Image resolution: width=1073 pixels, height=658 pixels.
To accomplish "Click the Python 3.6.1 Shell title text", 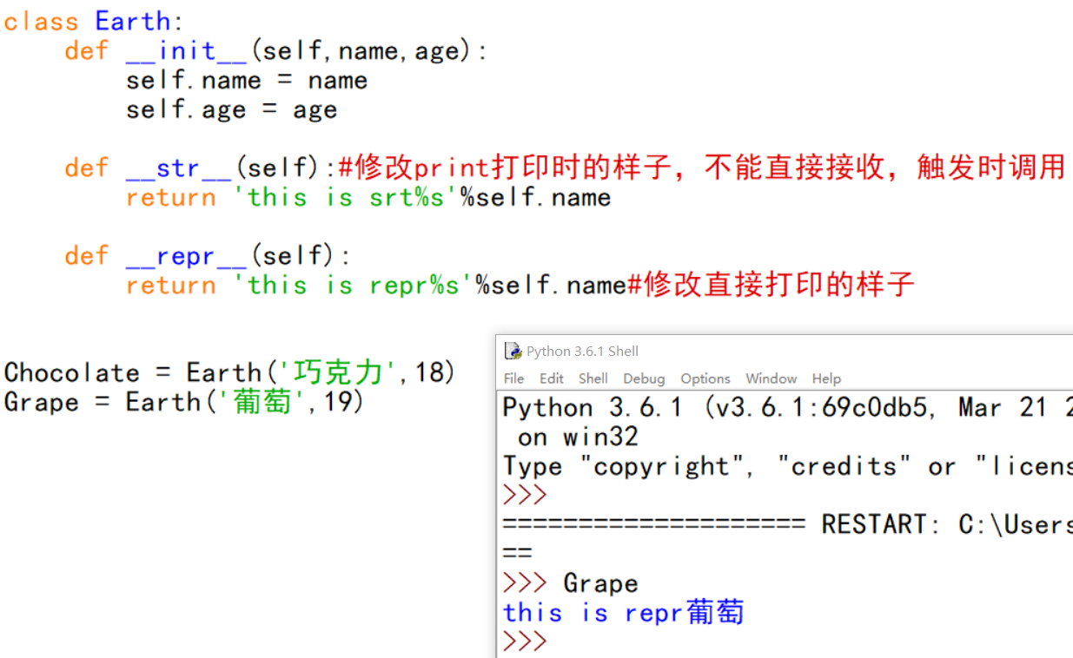I will point(583,351).
